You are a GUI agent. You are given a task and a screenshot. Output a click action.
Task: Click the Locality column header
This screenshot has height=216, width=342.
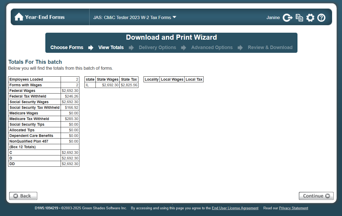[152, 79]
